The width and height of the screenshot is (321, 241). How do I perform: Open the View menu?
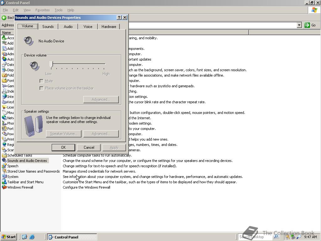click(x=27, y=10)
